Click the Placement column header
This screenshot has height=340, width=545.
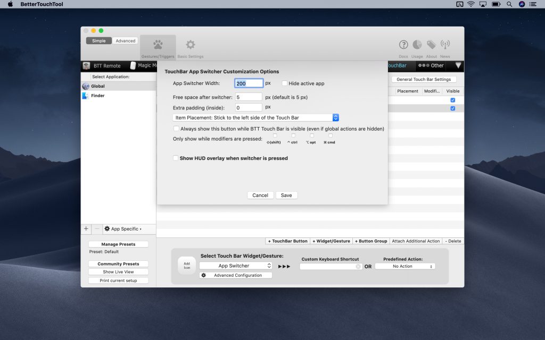coord(407,91)
